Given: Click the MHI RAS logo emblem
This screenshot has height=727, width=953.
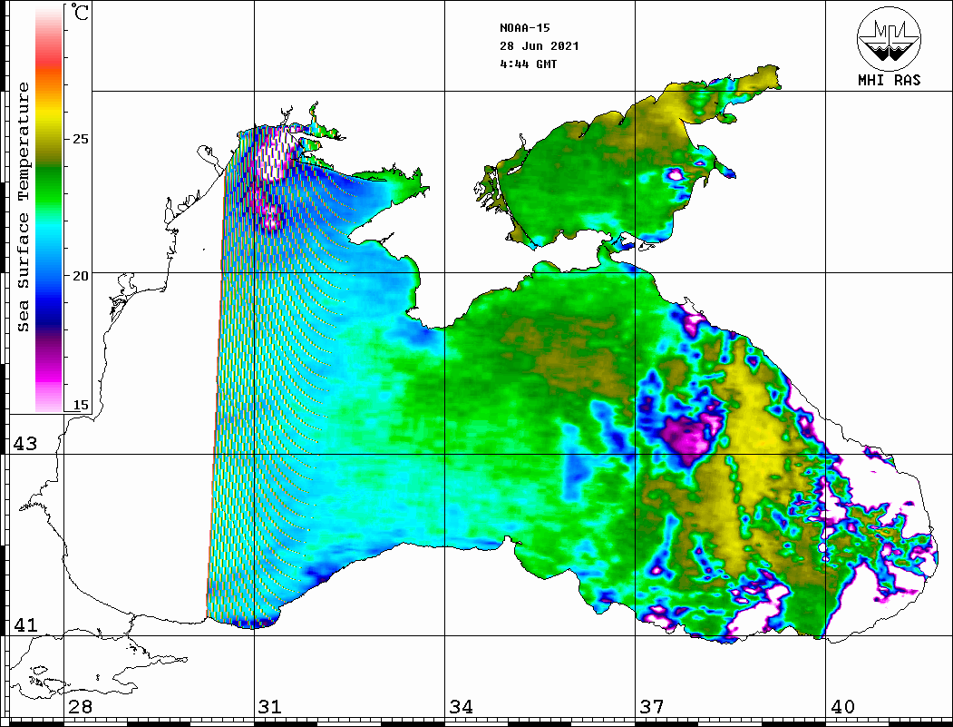Looking at the screenshot, I should pos(889,38).
